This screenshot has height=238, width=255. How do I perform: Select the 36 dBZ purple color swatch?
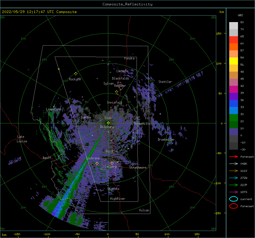click(233, 96)
